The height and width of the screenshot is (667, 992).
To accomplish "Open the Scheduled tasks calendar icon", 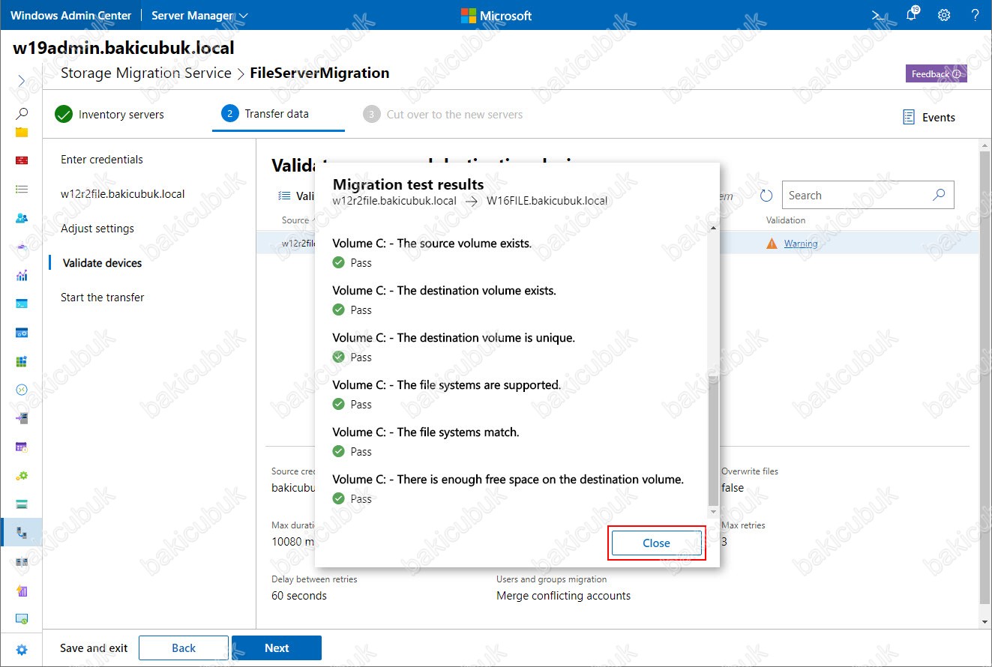I will pos(22,447).
